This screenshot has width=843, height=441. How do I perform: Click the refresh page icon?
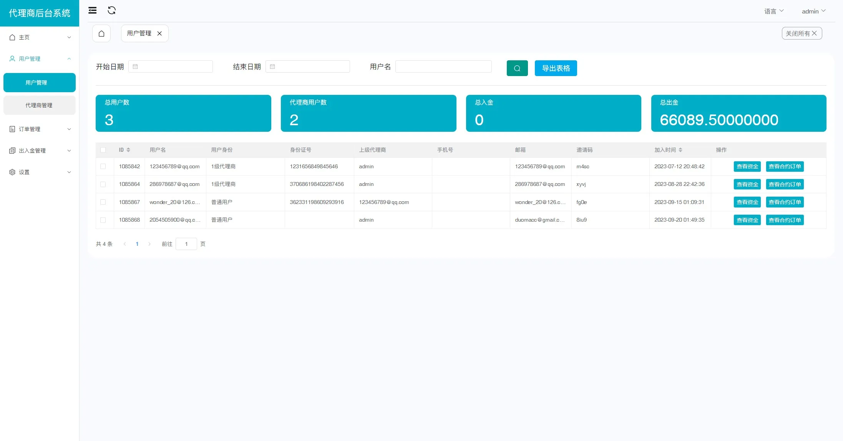111,10
